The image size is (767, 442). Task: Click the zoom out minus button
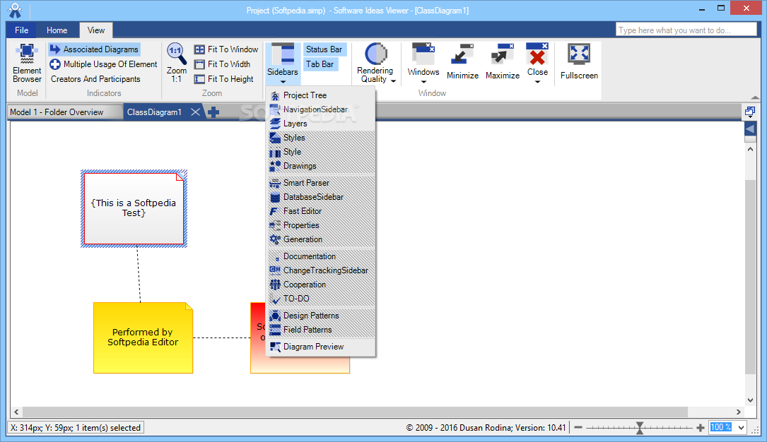tap(578, 428)
